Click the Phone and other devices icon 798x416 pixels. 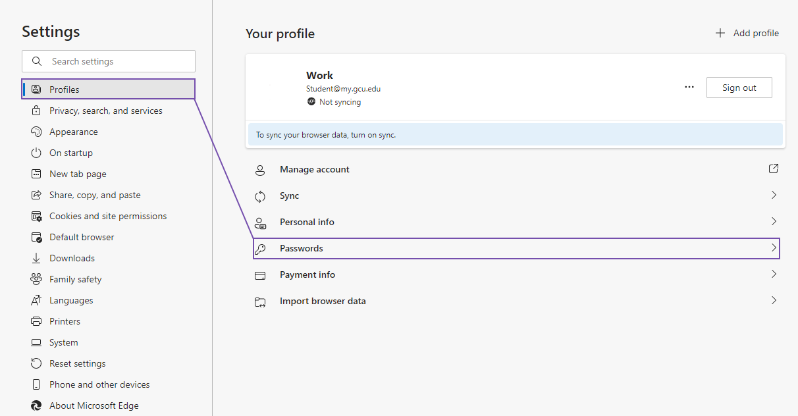point(36,384)
